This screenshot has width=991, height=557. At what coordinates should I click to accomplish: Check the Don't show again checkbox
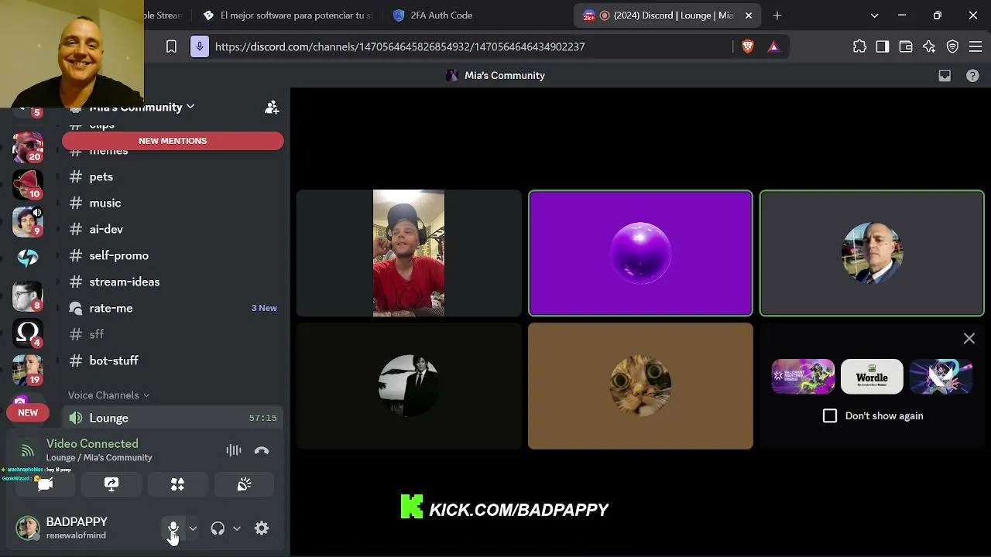(x=830, y=415)
